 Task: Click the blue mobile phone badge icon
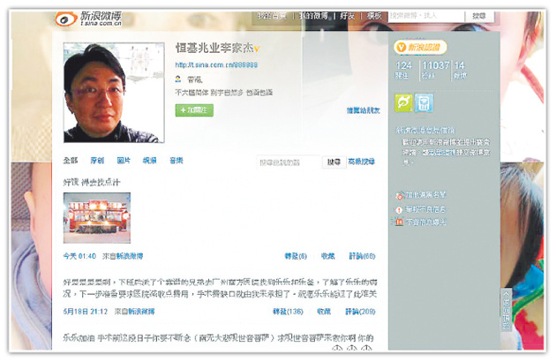pyautogui.click(x=425, y=103)
